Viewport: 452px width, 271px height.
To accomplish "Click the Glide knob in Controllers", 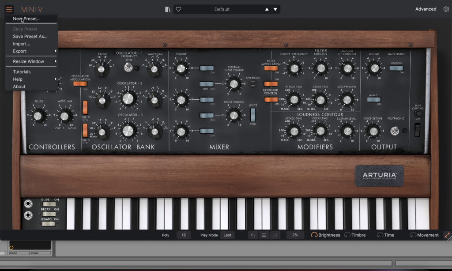I will coord(38,116).
